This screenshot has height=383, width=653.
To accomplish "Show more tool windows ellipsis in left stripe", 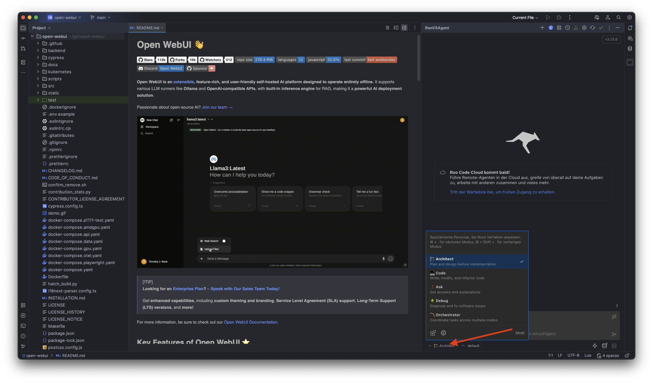I will [23, 72].
